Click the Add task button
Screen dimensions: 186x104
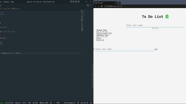pos(155,28)
